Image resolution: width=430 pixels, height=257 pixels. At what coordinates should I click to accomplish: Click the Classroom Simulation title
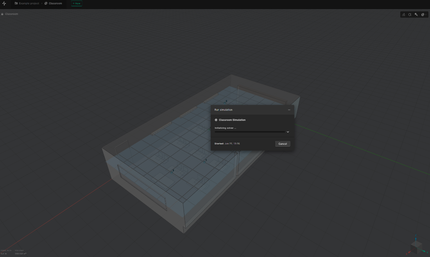pos(232,120)
